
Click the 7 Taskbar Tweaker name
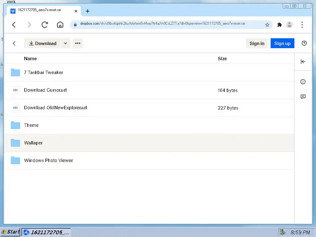[44, 72]
